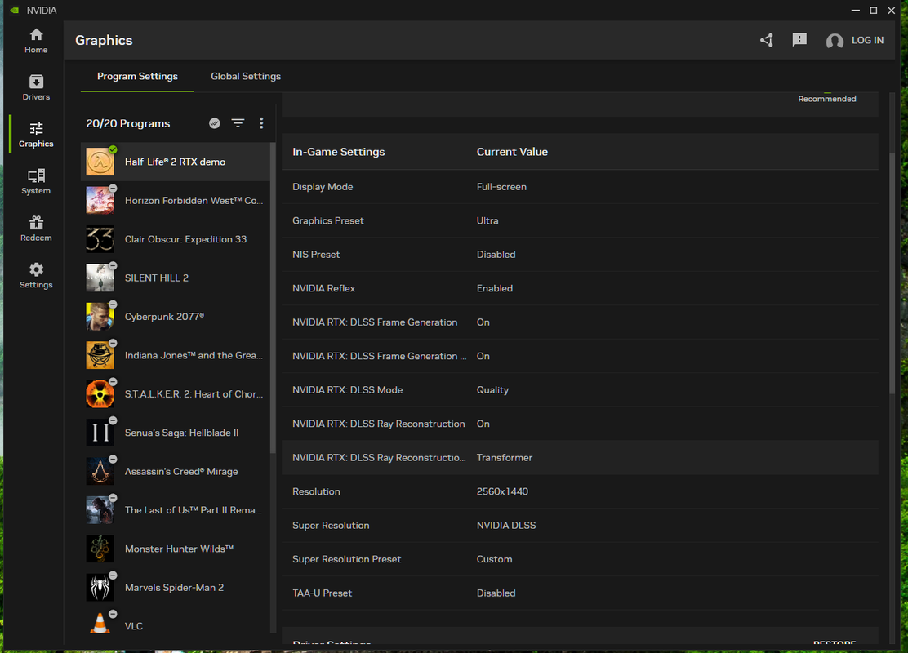
Task: Click the Monster Hunter Wilds icon
Action: (x=100, y=549)
